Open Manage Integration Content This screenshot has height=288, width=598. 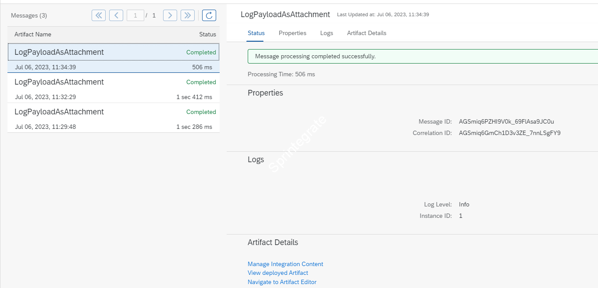click(x=285, y=263)
